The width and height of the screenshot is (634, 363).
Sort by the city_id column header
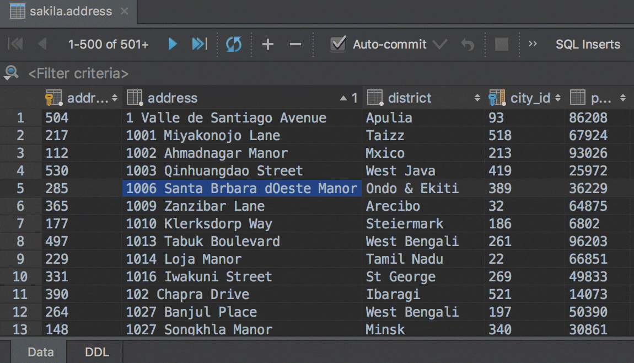click(x=524, y=98)
